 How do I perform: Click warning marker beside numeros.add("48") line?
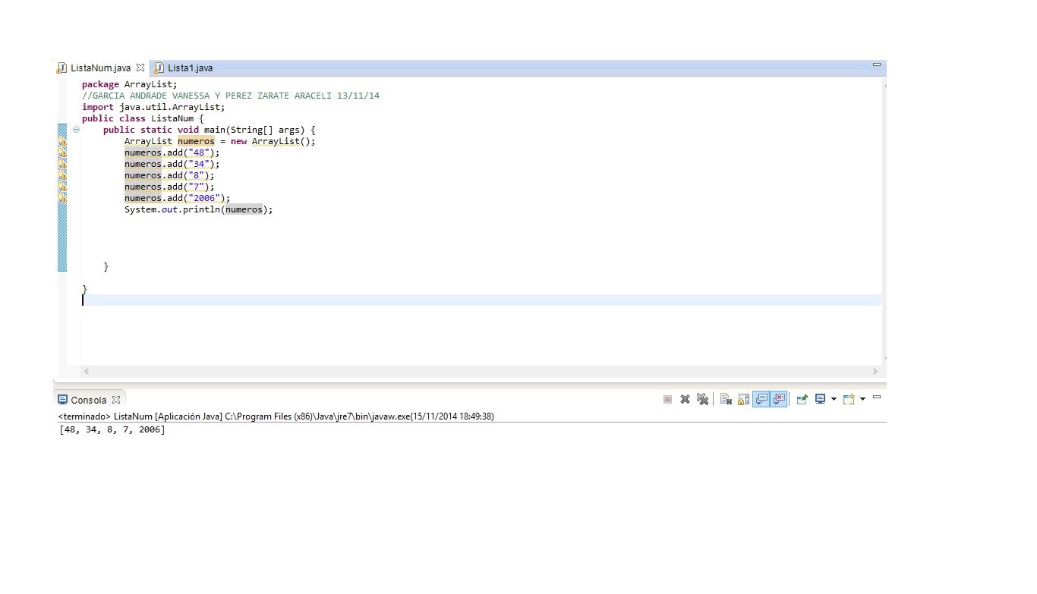pyautogui.click(x=62, y=152)
